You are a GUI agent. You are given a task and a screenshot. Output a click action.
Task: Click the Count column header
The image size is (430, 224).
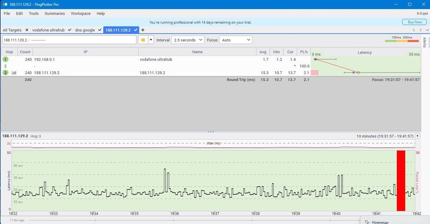25,52
